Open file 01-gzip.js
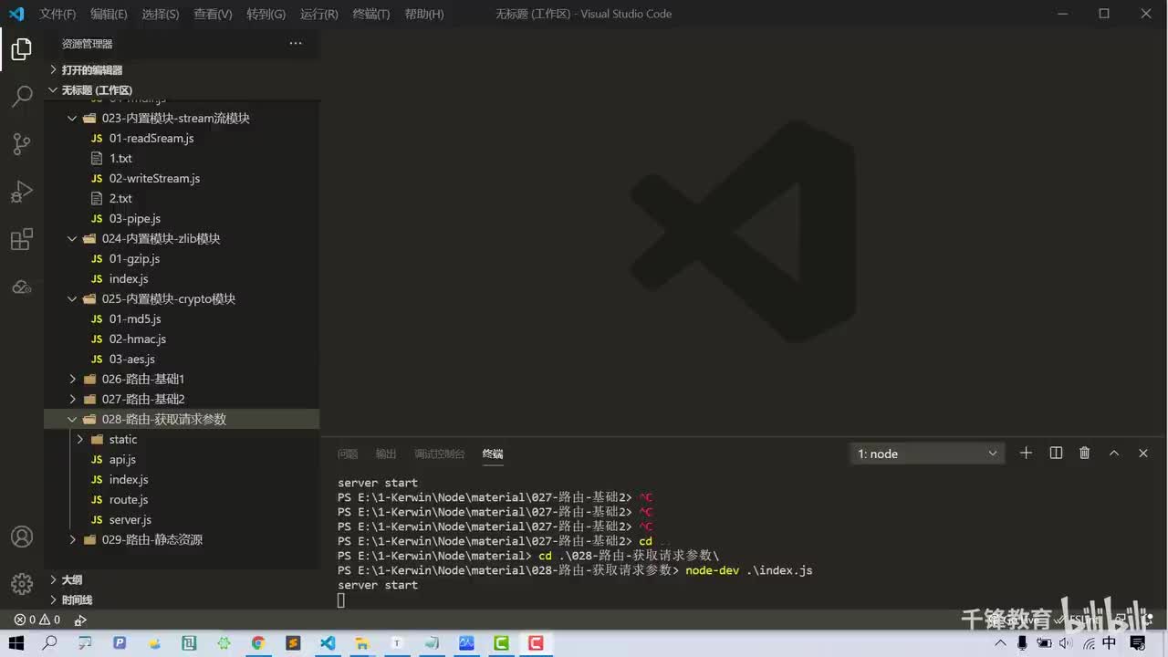 click(x=182, y=258)
